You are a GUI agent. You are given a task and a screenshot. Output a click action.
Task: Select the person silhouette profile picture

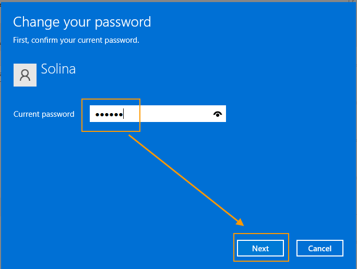tap(25, 75)
